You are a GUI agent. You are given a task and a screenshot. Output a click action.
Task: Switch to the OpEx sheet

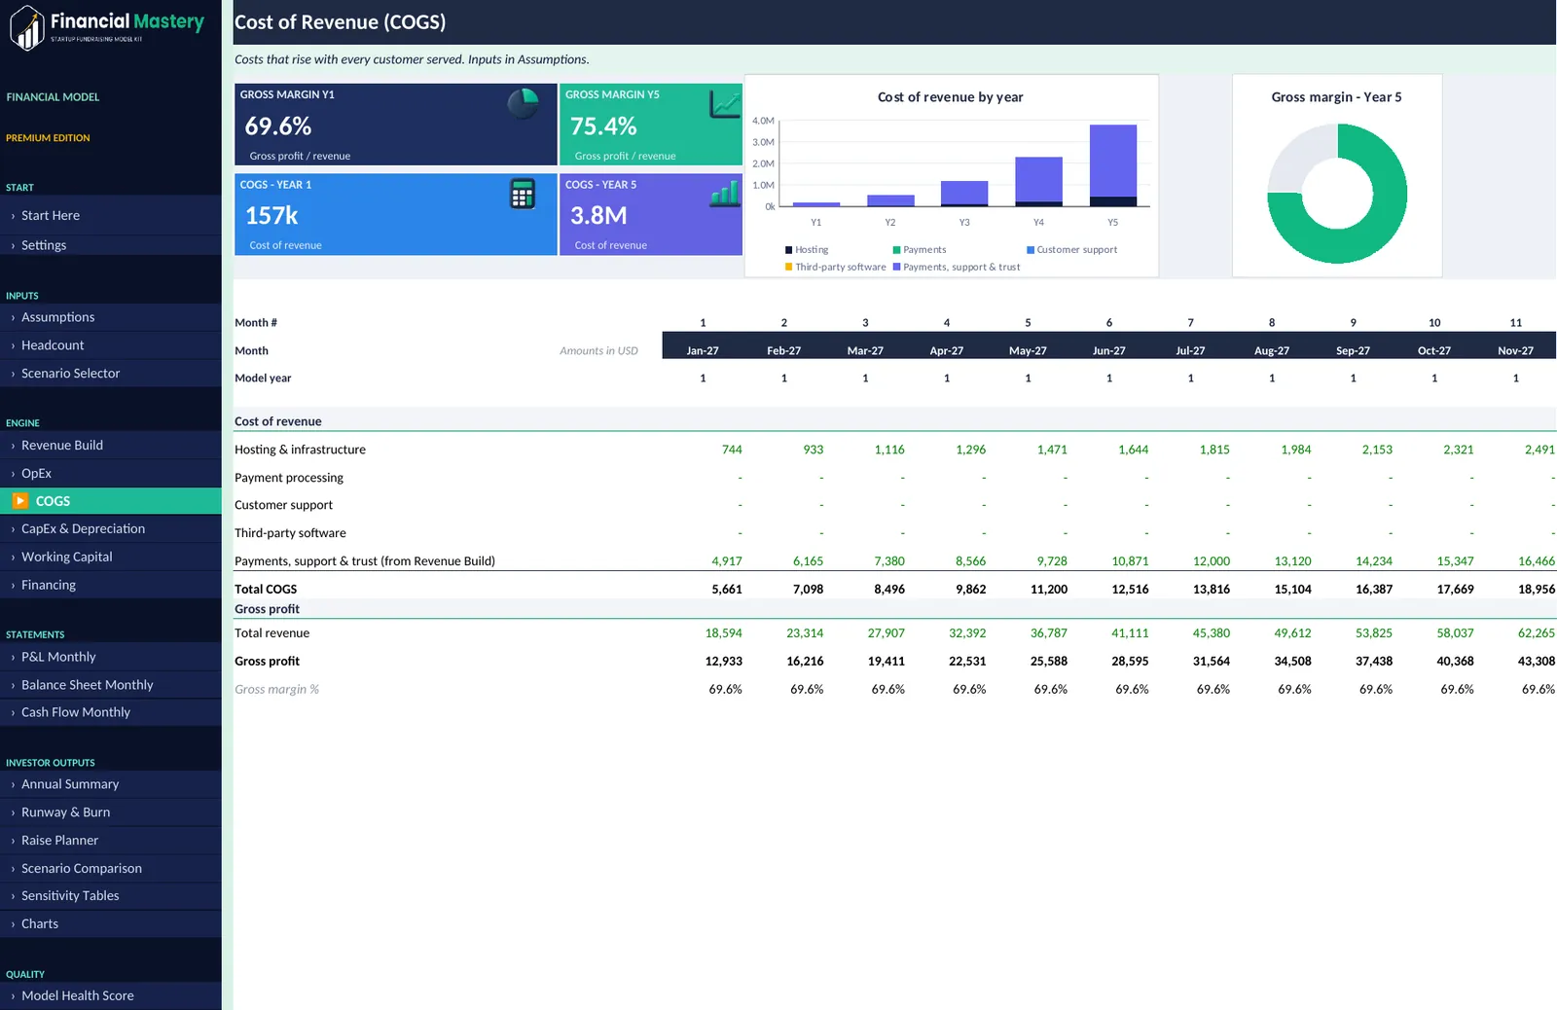[111, 474]
